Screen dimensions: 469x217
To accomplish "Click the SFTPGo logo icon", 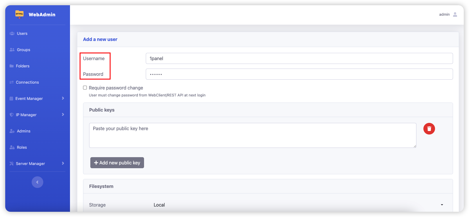I will (x=19, y=14).
